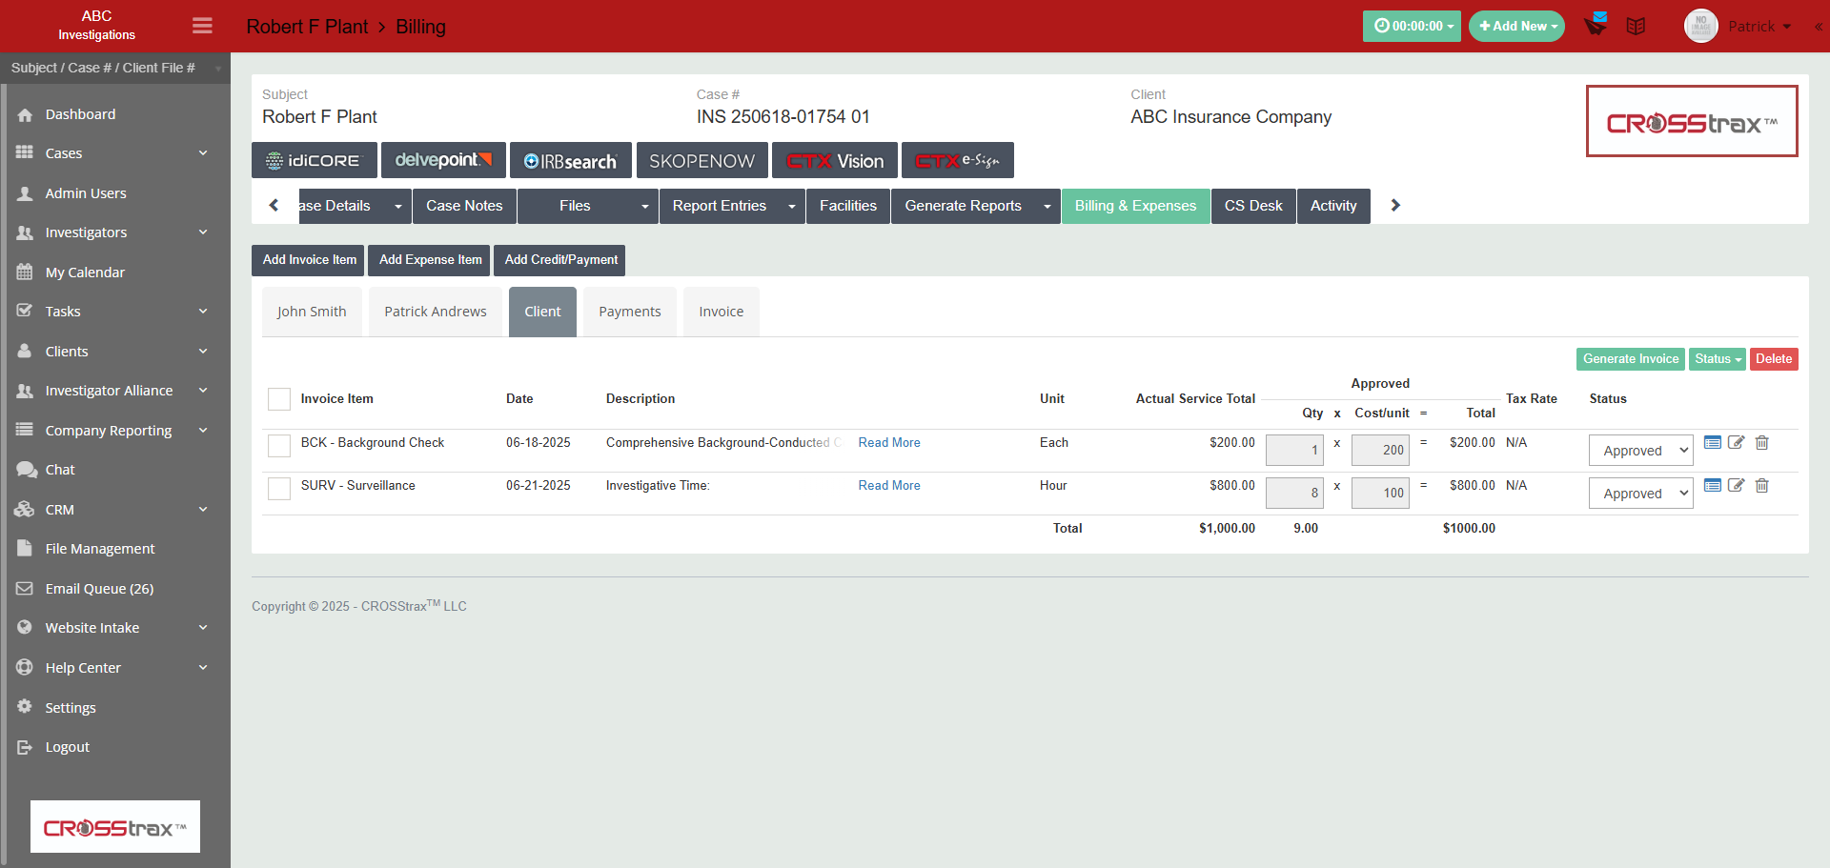This screenshot has width=1830, height=868.
Task: Open the Chat bubble icon
Action: pos(25,470)
